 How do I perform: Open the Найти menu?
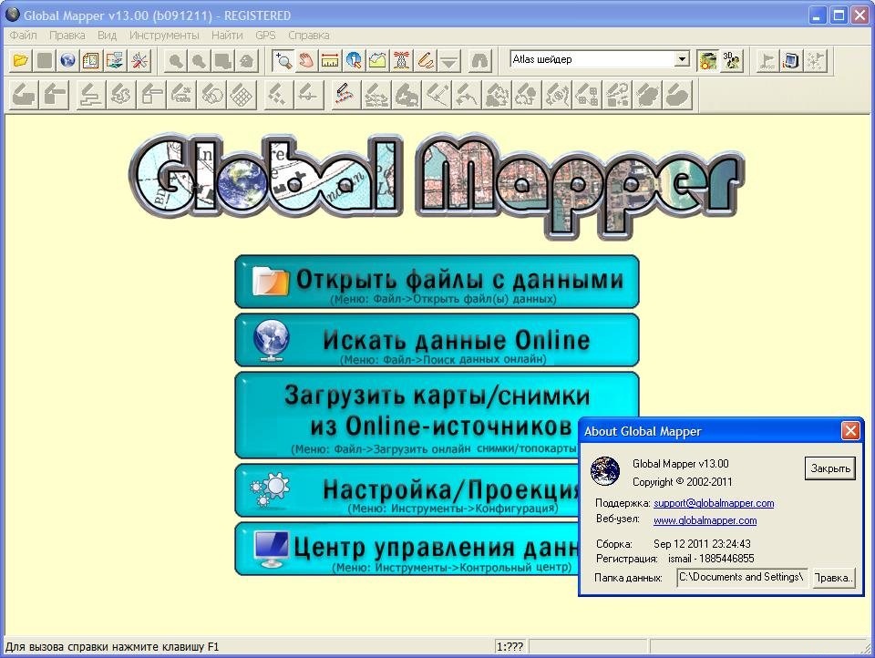[227, 36]
